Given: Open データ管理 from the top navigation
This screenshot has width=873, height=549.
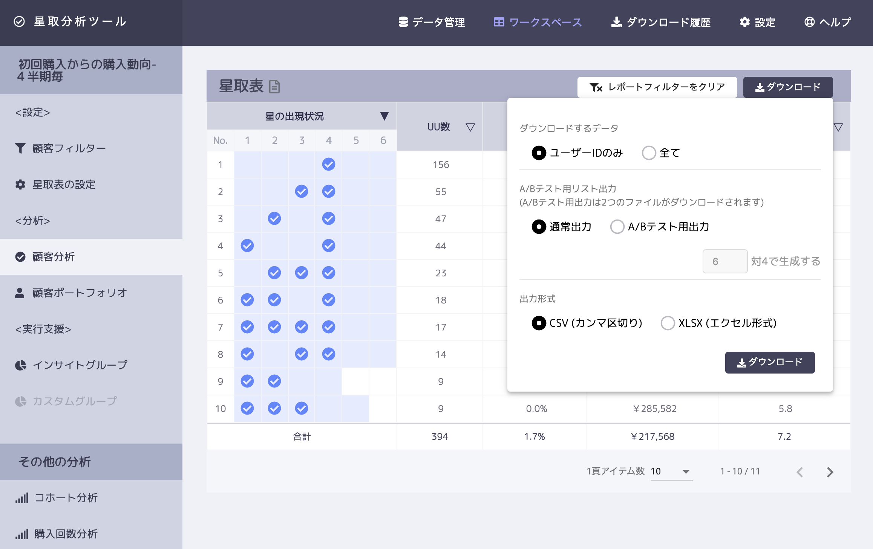Looking at the screenshot, I should pos(432,22).
